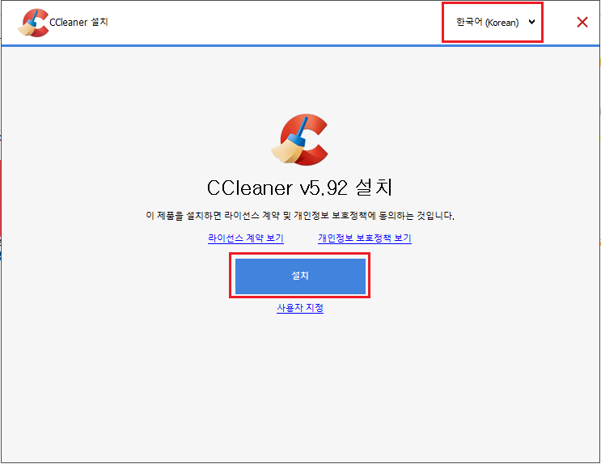Image resolution: width=601 pixels, height=464 pixels.
Task: Click the blue 설치 install button
Action: point(300,276)
